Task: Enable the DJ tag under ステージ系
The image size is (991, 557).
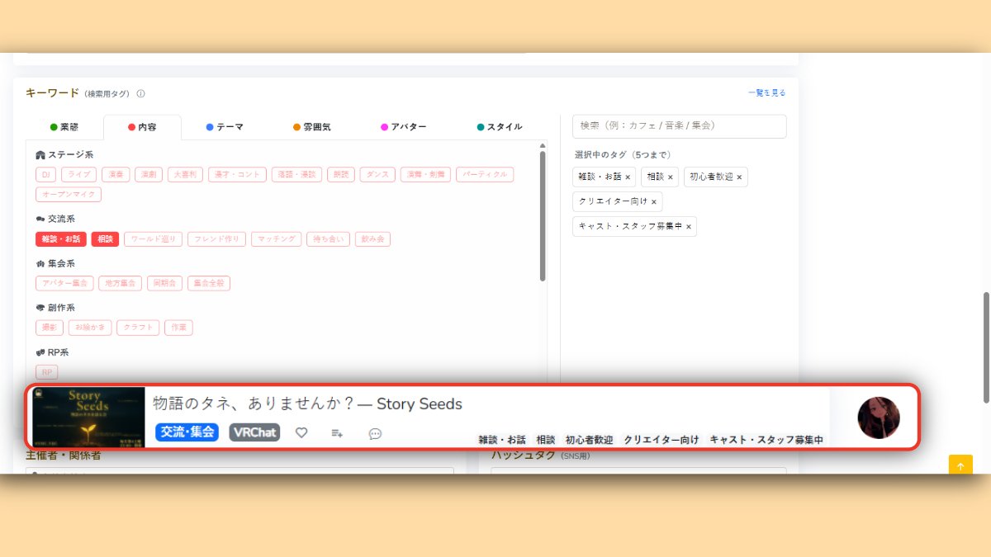Action: (45, 174)
